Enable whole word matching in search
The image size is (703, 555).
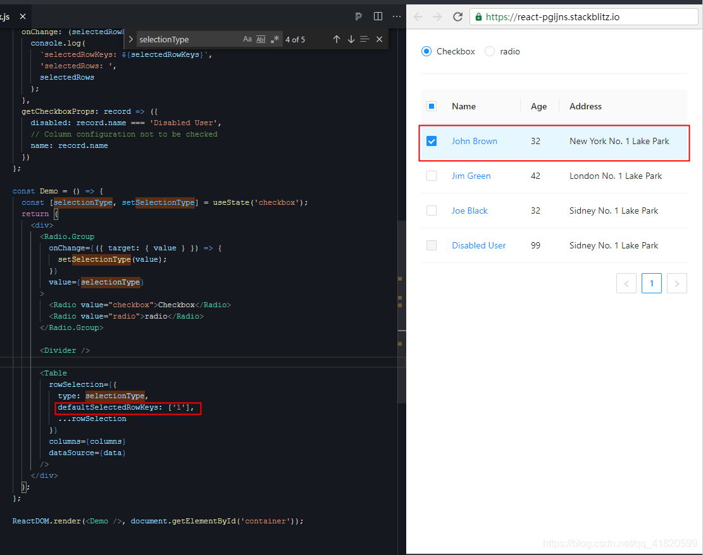pyautogui.click(x=261, y=39)
